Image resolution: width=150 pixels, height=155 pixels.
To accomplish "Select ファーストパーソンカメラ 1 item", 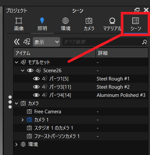I will coord(57,136).
